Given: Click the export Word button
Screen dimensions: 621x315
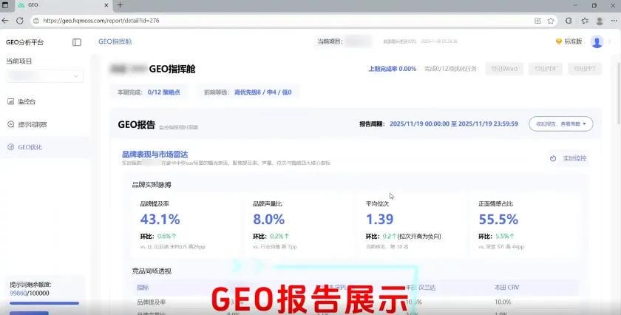Looking at the screenshot, I should (x=503, y=69).
